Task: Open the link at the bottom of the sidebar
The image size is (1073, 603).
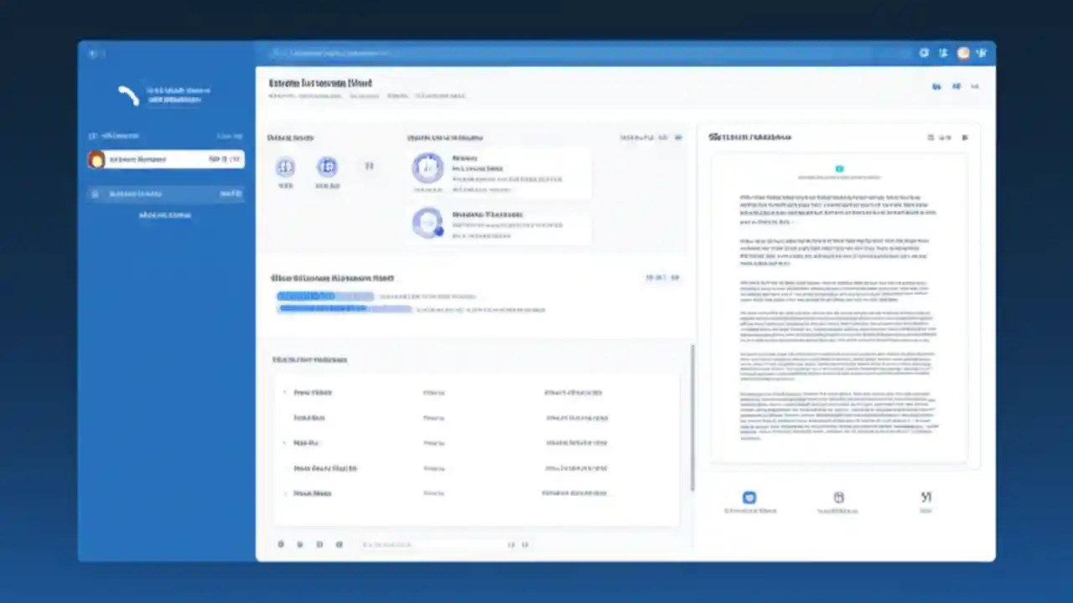Action: (x=164, y=215)
